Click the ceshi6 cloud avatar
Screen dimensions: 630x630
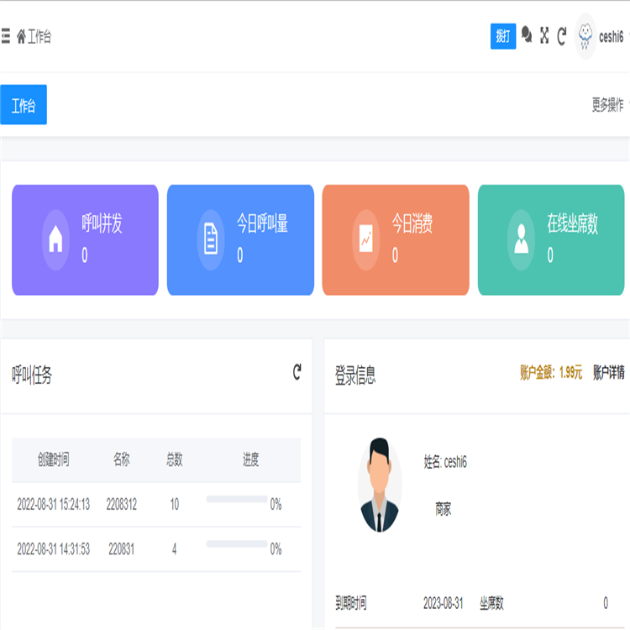585,37
